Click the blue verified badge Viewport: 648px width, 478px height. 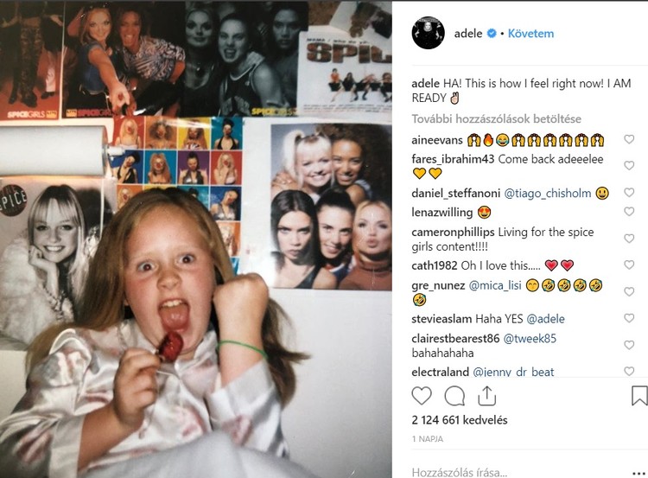point(492,33)
